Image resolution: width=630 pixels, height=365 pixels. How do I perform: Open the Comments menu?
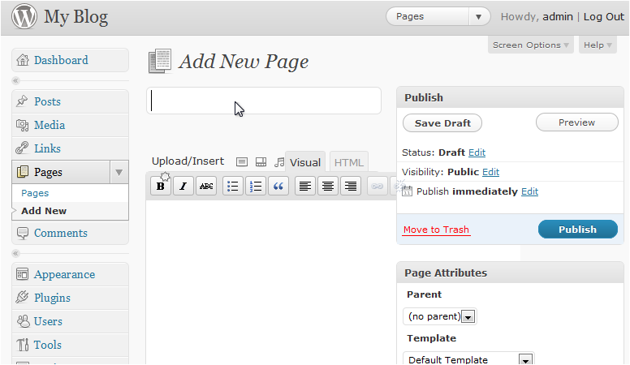point(61,234)
